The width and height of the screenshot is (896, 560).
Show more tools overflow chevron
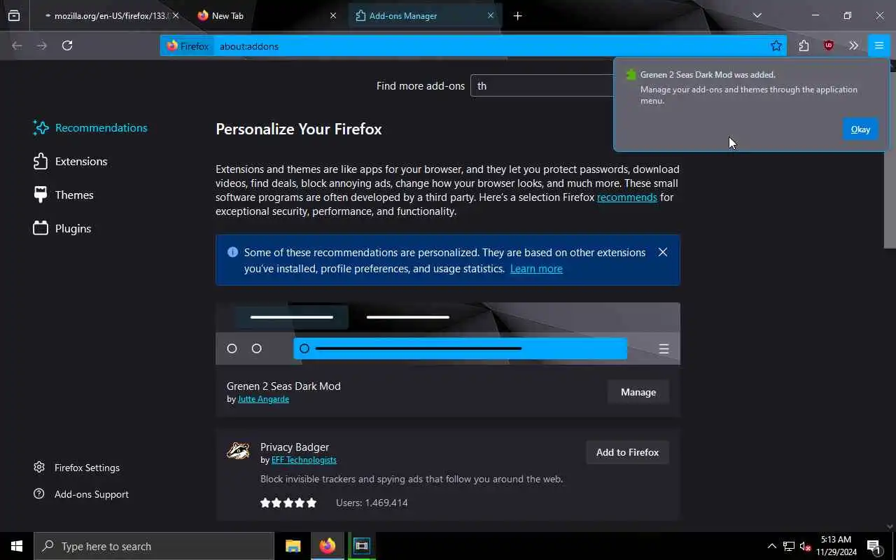[853, 45]
